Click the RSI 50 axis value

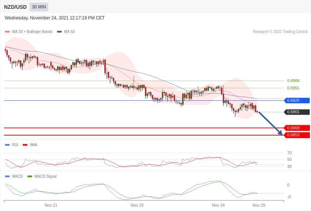click(289, 160)
